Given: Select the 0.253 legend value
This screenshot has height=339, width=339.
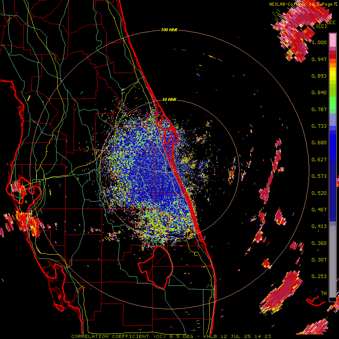Looking at the screenshot, I should click(319, 276).
